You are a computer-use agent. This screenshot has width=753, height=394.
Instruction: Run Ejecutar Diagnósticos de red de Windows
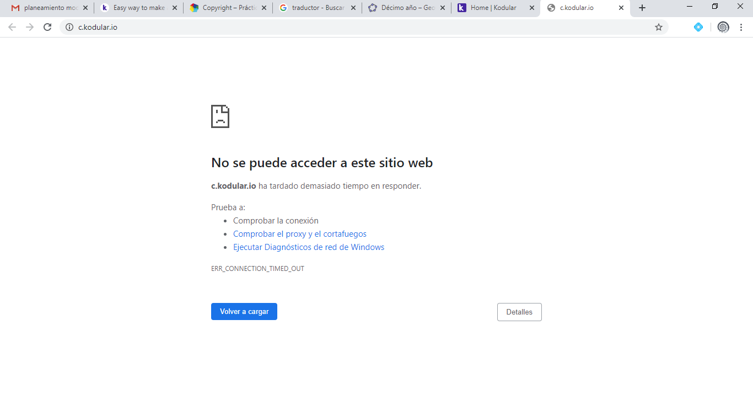click(308, 247)
